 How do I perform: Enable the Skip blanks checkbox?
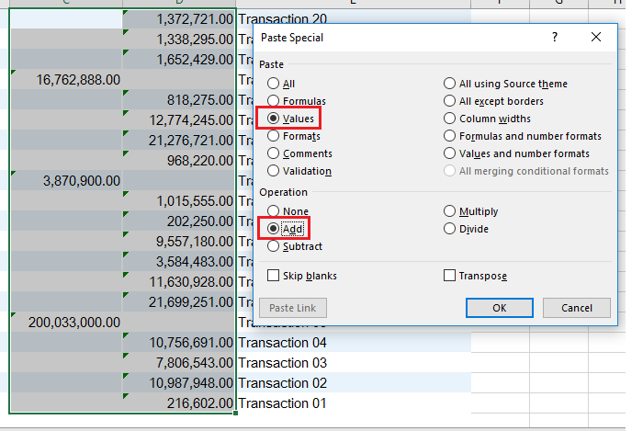tap(273, 276)
